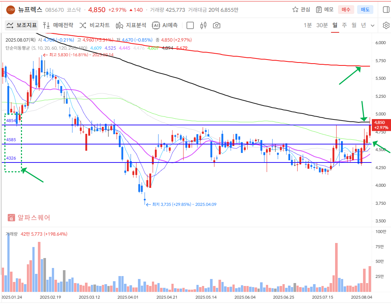391x304 pixels.
Task: Open 보조지표 indicators tool
Action: pyautogui.click(x=21, y=25)
